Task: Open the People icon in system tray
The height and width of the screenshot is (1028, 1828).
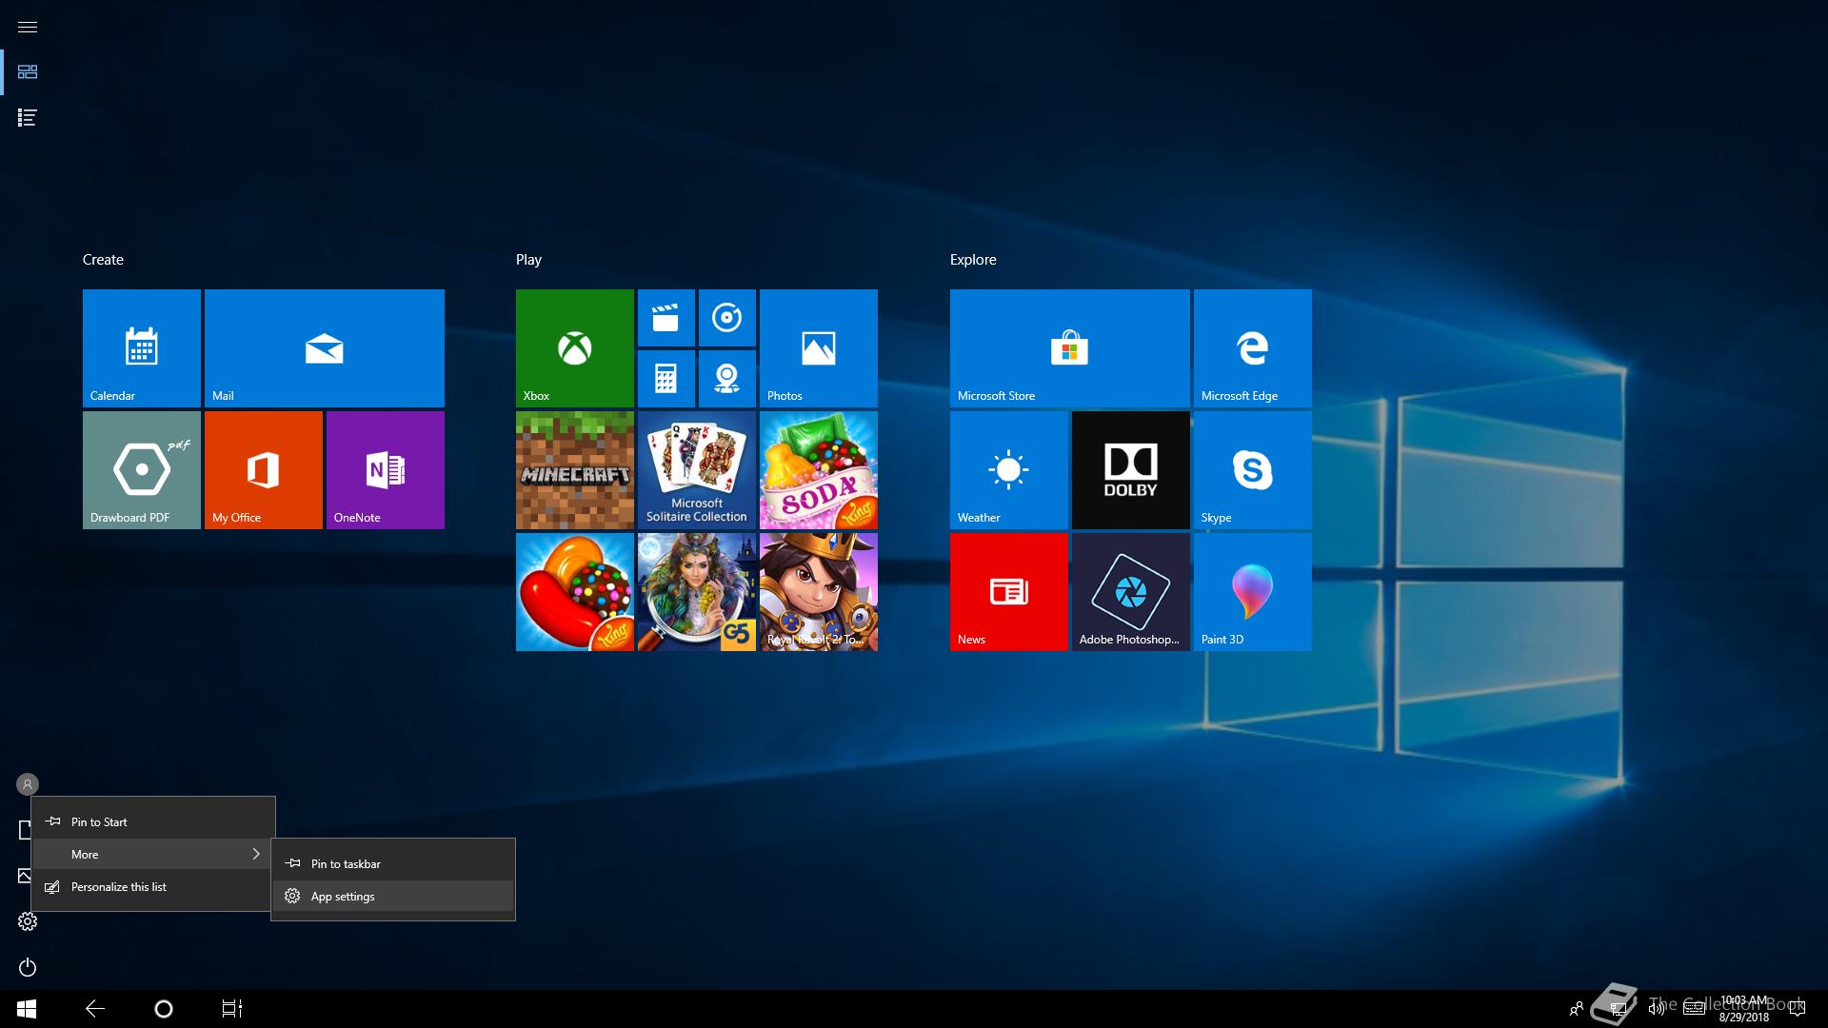Action: (1577, 1009)
